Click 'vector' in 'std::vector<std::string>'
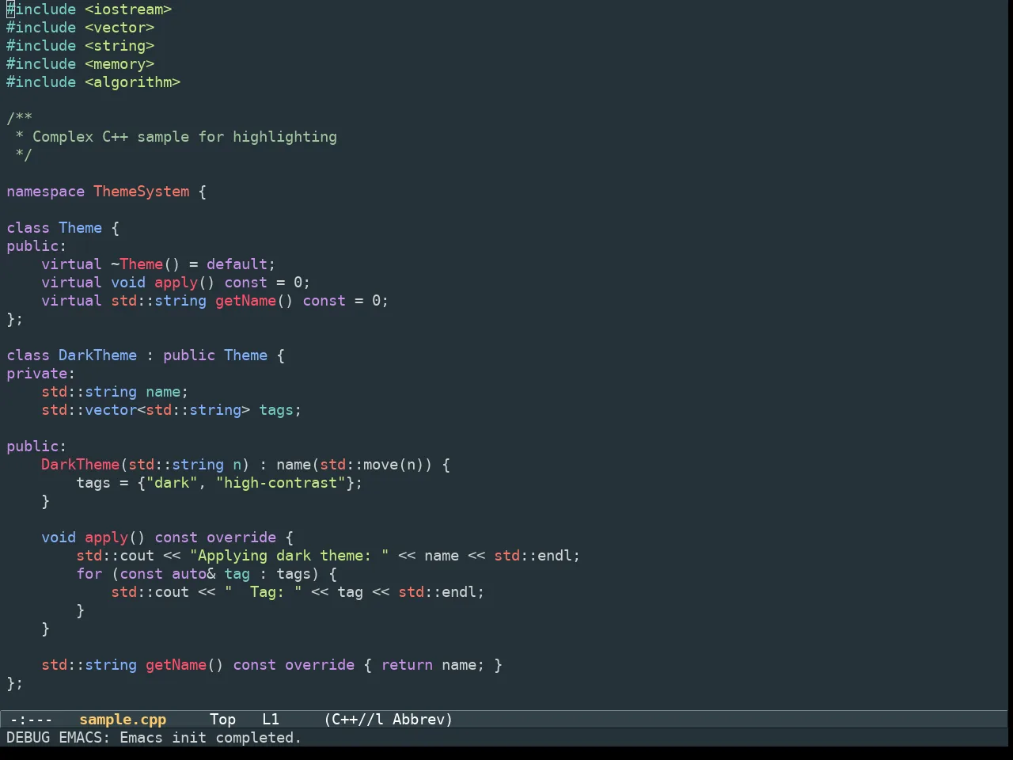Image resolution: width=1013 pixels, height=760 pixels. 111,410
